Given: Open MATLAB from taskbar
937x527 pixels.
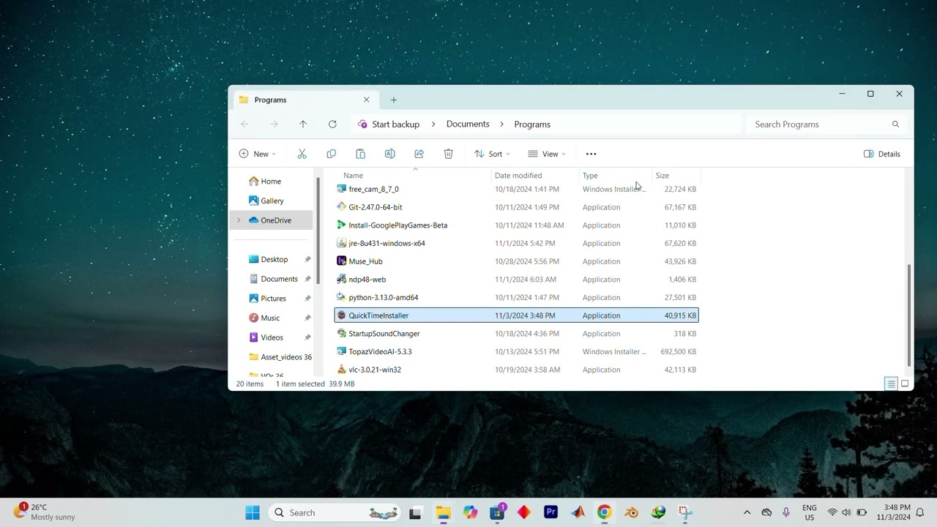Looking at the screenshot, I should (578, 512).
